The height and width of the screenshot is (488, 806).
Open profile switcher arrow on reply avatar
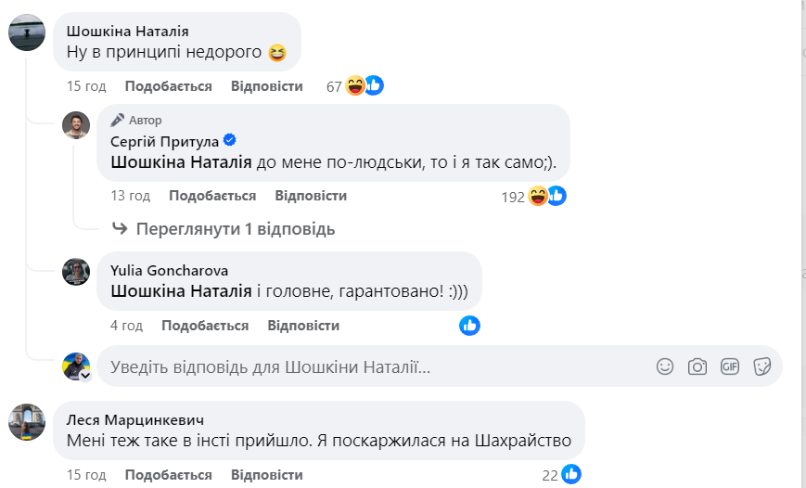[85, 376]
